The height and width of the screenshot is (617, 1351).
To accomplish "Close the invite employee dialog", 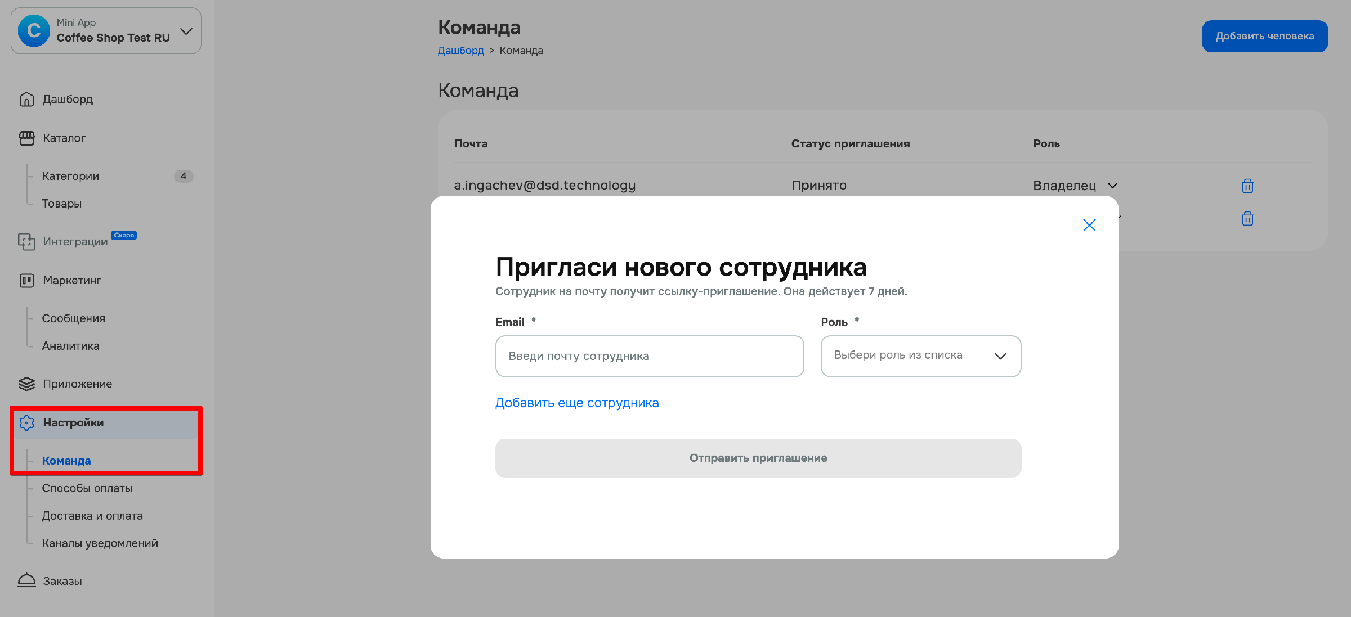I will tap(1089, 226).
